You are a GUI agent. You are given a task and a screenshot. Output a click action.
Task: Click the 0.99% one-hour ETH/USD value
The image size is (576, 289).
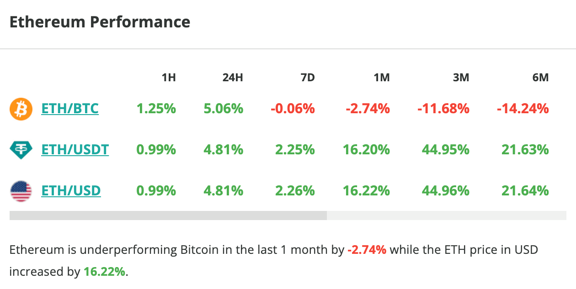(156, 190)
